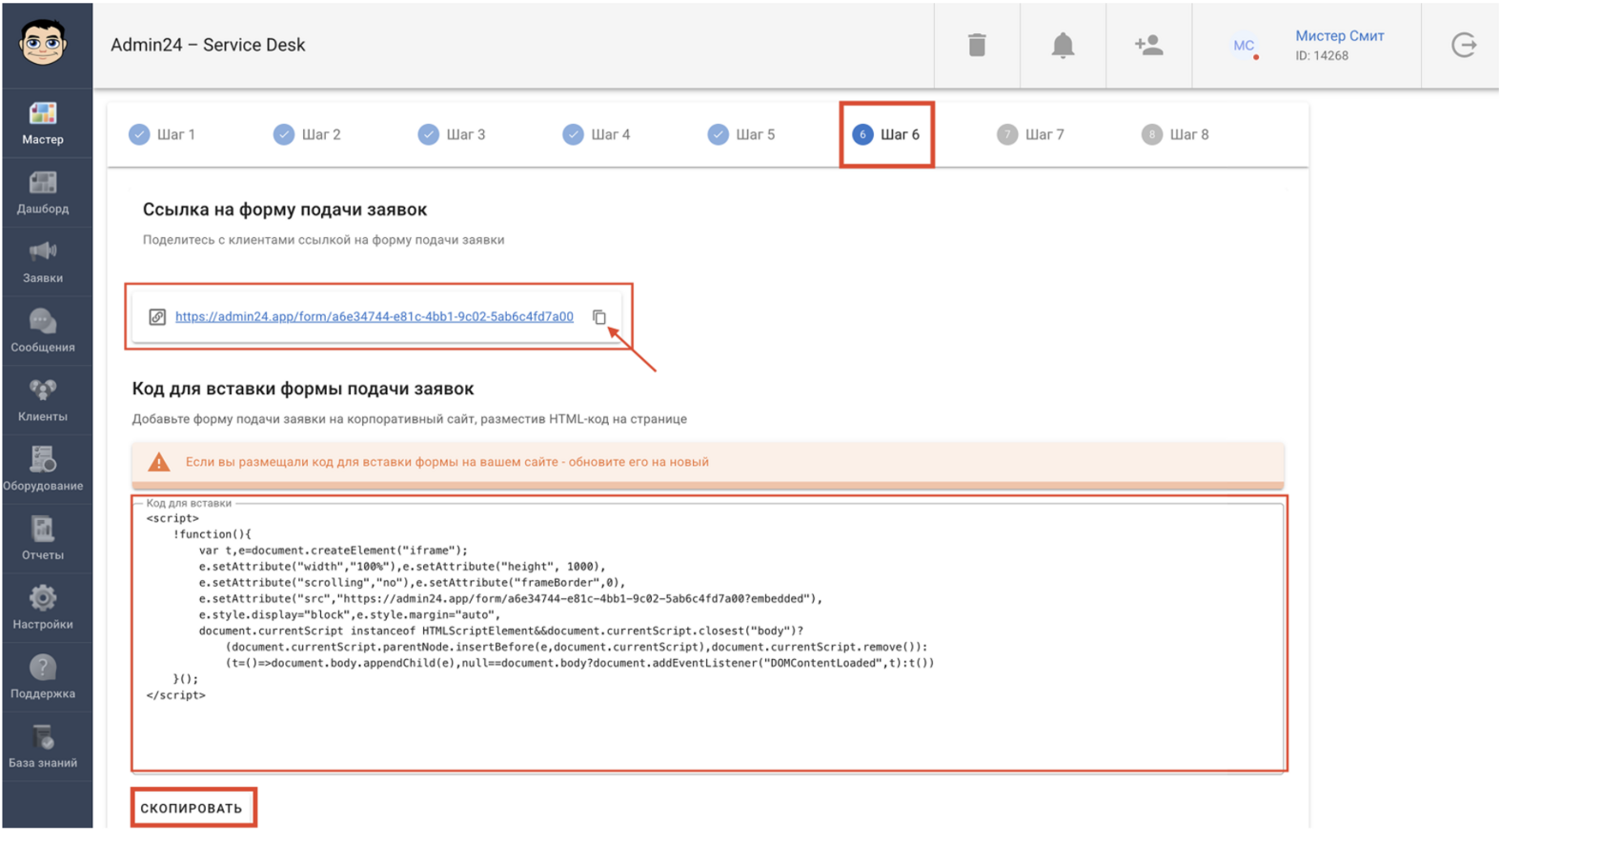Click the orange warning triangle icon

point(159,463)
